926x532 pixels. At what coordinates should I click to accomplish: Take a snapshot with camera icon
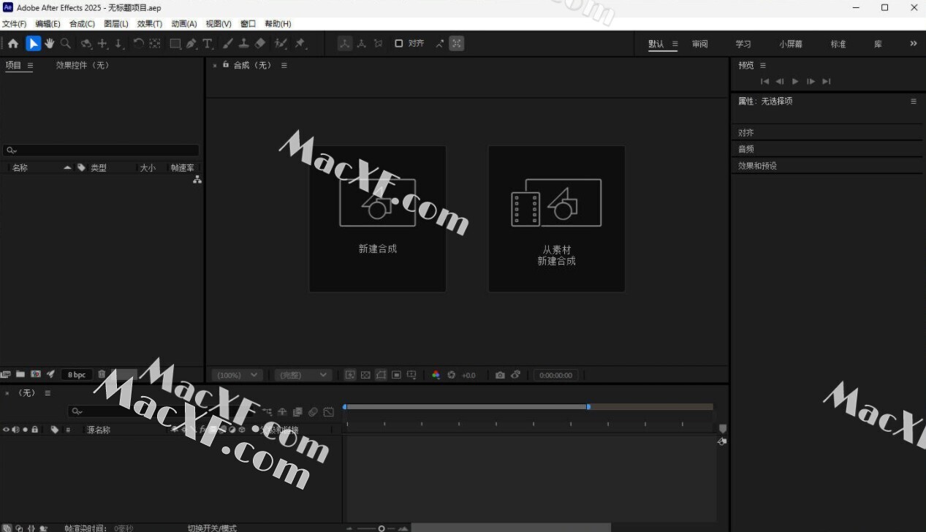click(500, 375)
